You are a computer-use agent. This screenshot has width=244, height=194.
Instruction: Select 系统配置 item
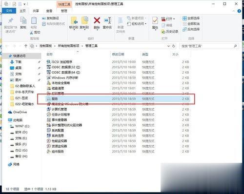(x=55, y=130)
